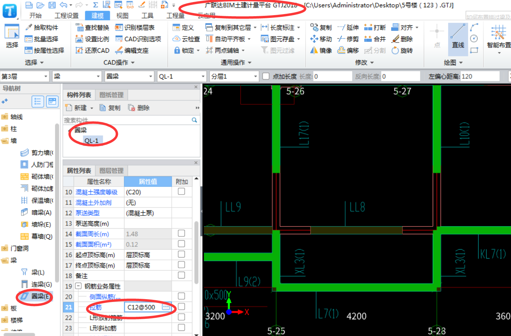
Task: Click the save icon in title bar
Action: [52, 5]
